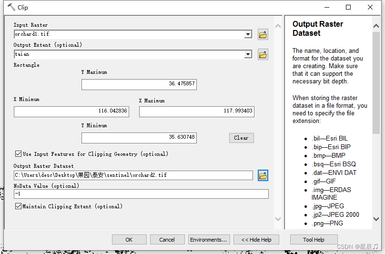Click the '.png—PNG' list entry
The height and width of the screenshot is (254, 385).
click(327, 224)
